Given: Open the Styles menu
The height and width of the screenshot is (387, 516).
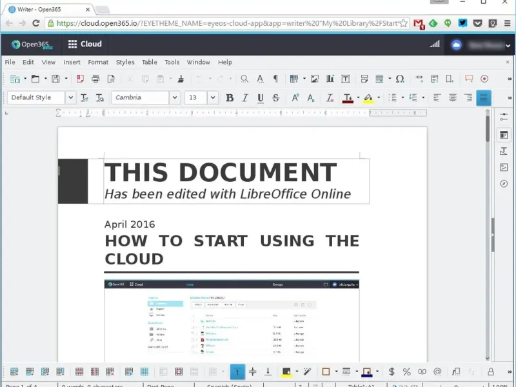Looking at the screenshot, I should (x=125, y=62).
